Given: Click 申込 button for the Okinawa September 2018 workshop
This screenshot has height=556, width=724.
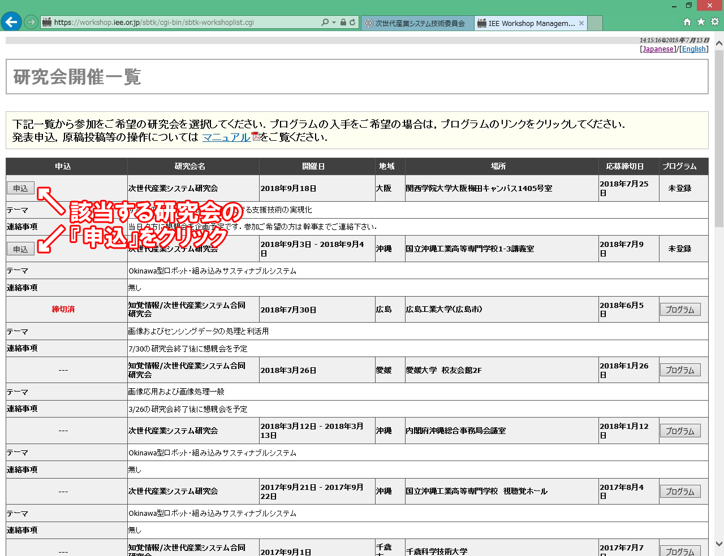Looking at the screenshot, I should pyautogui.click(x=20, y=249).
